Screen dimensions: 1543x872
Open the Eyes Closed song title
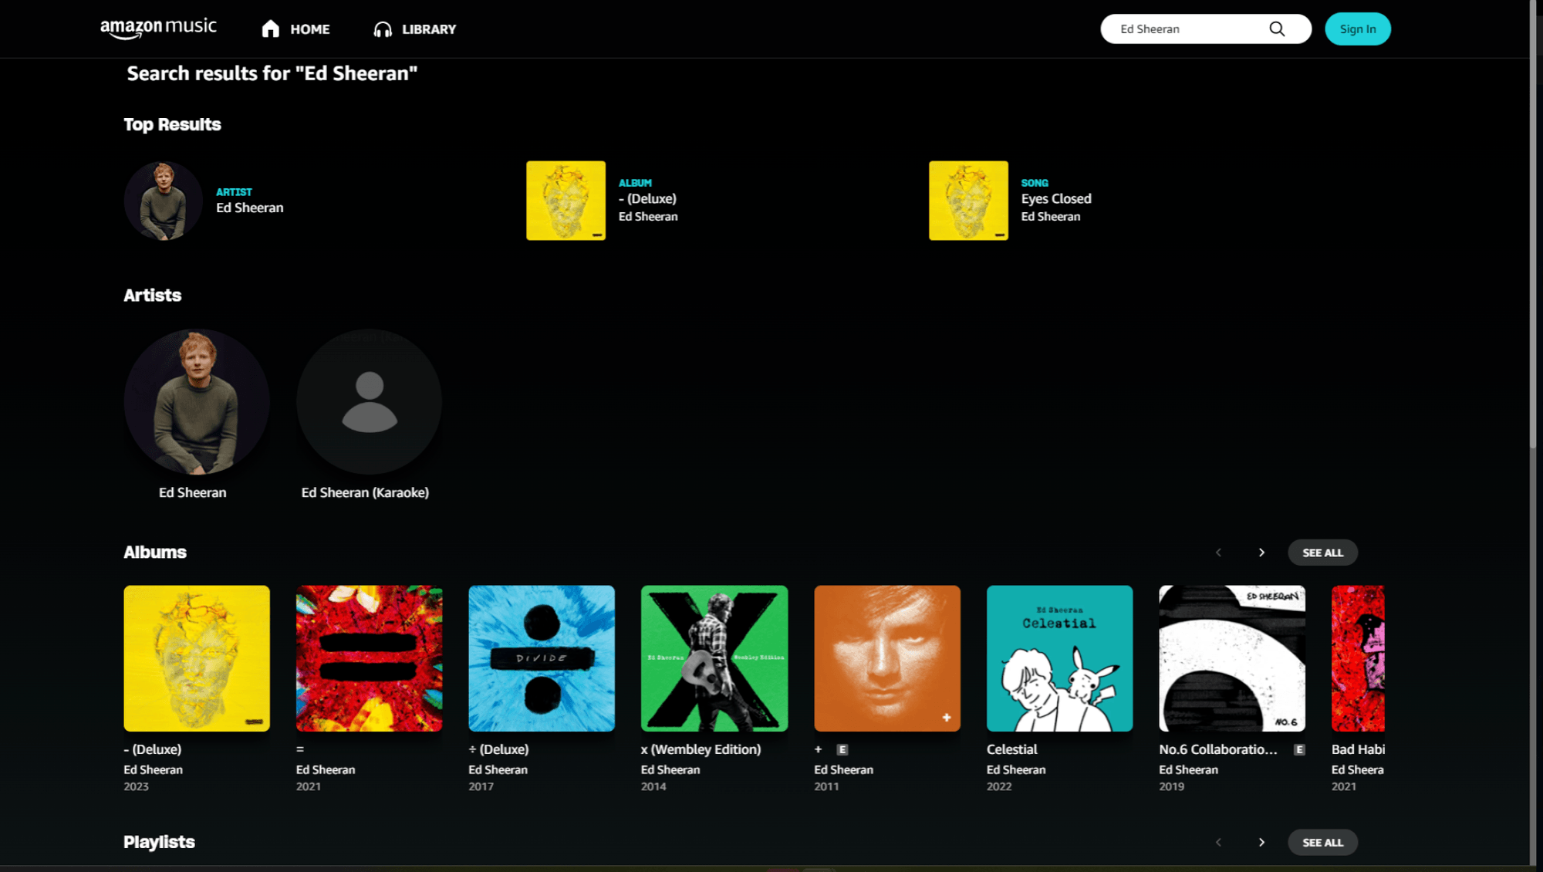coord(1056,198)
